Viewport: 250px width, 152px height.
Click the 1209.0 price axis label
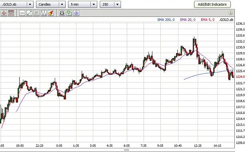coord(240,142)
